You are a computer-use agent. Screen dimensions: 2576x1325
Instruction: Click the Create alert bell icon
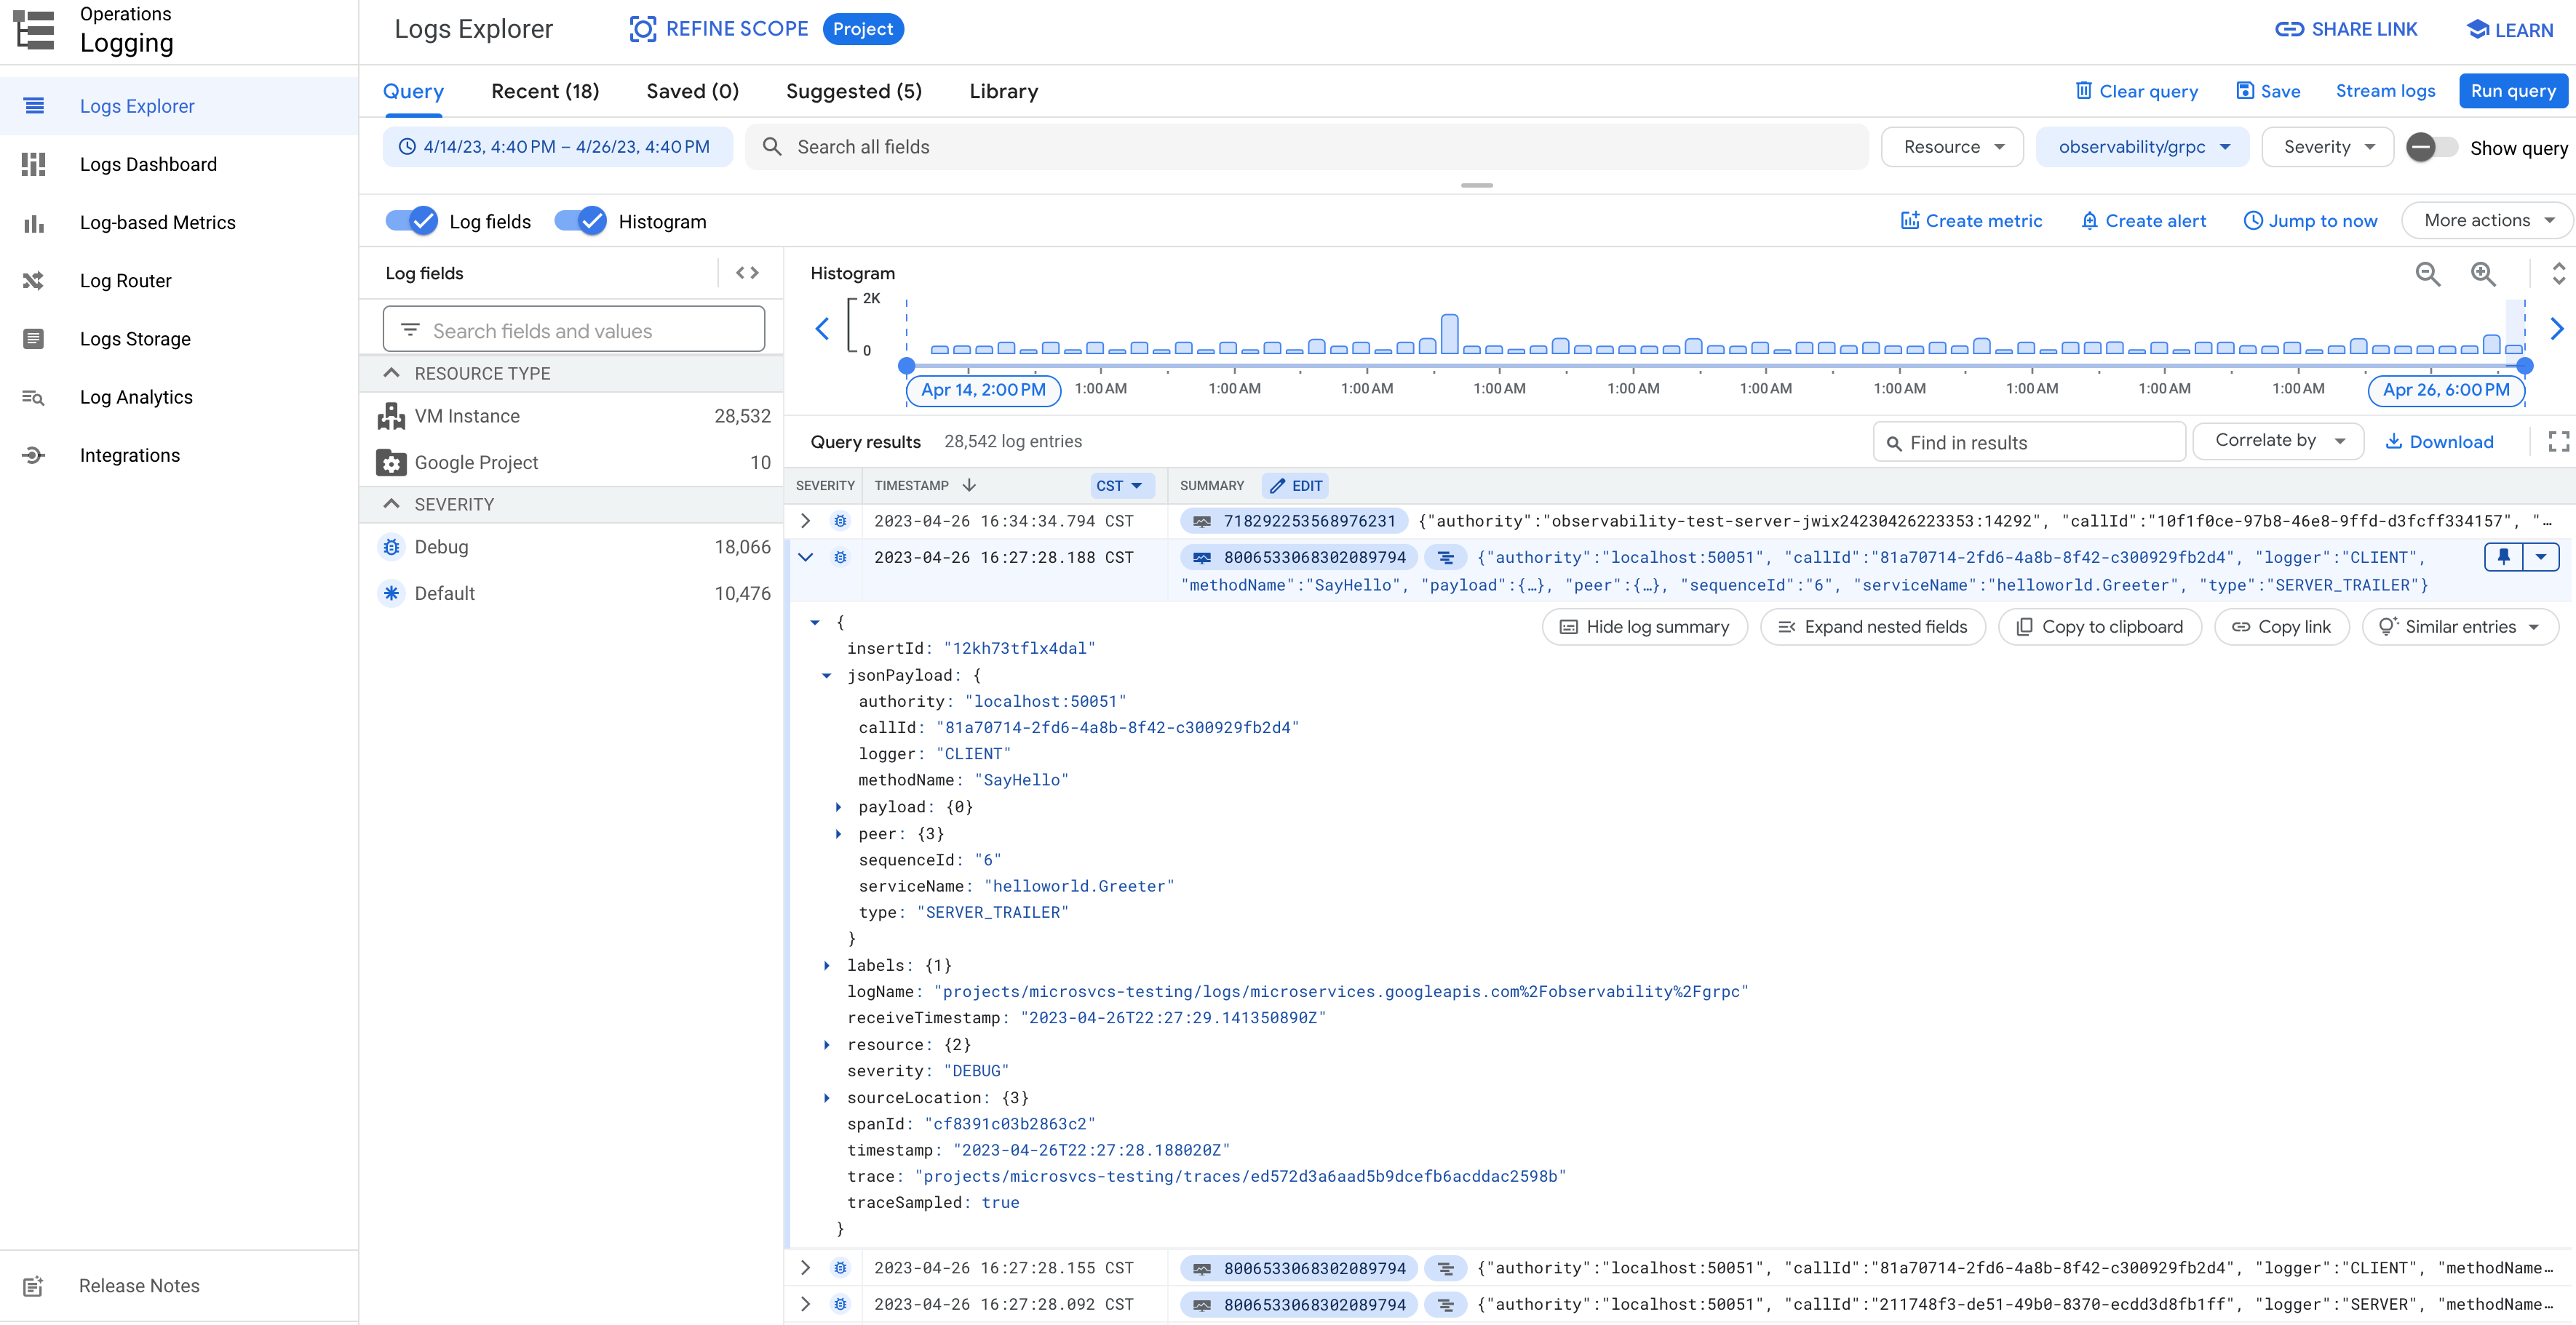tap(2089, 221)
